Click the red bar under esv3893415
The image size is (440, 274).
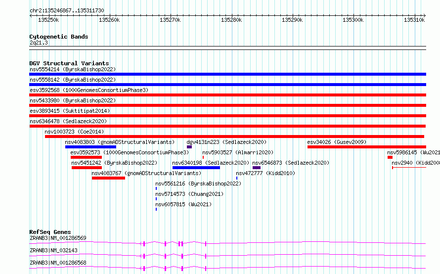click(x=227, y=116)
